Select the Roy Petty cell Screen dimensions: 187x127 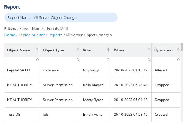pyautogui.click(x=96, y=71)
